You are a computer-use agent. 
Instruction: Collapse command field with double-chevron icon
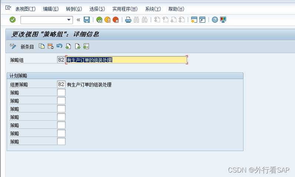[x=79, y=20]
